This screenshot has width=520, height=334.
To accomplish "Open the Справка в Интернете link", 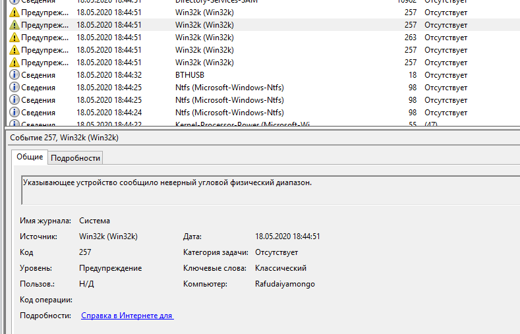I will tap(127, 316).
